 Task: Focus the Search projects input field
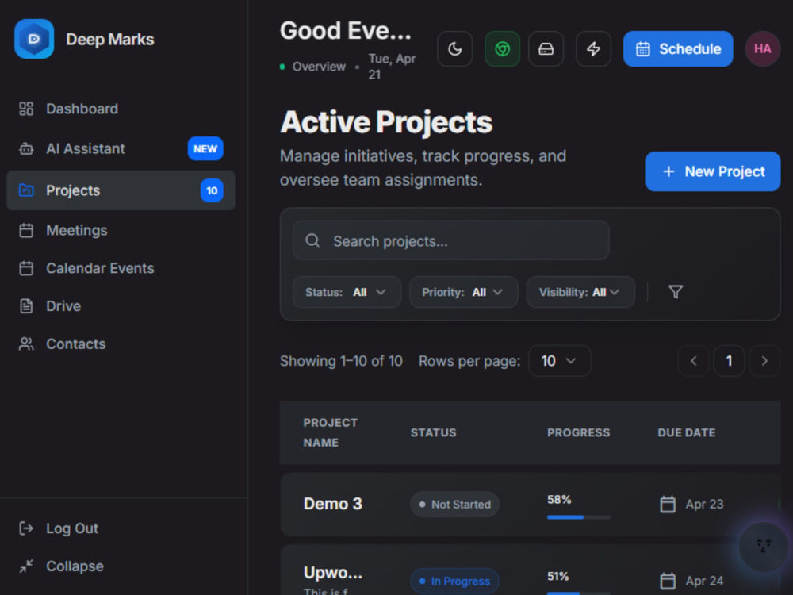pos(450,241)
